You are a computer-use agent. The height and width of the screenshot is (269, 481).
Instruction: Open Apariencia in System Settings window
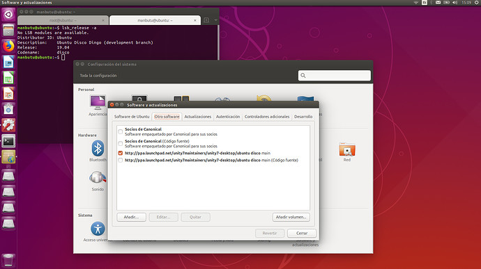pyautogui.click(x=98, y=106)
